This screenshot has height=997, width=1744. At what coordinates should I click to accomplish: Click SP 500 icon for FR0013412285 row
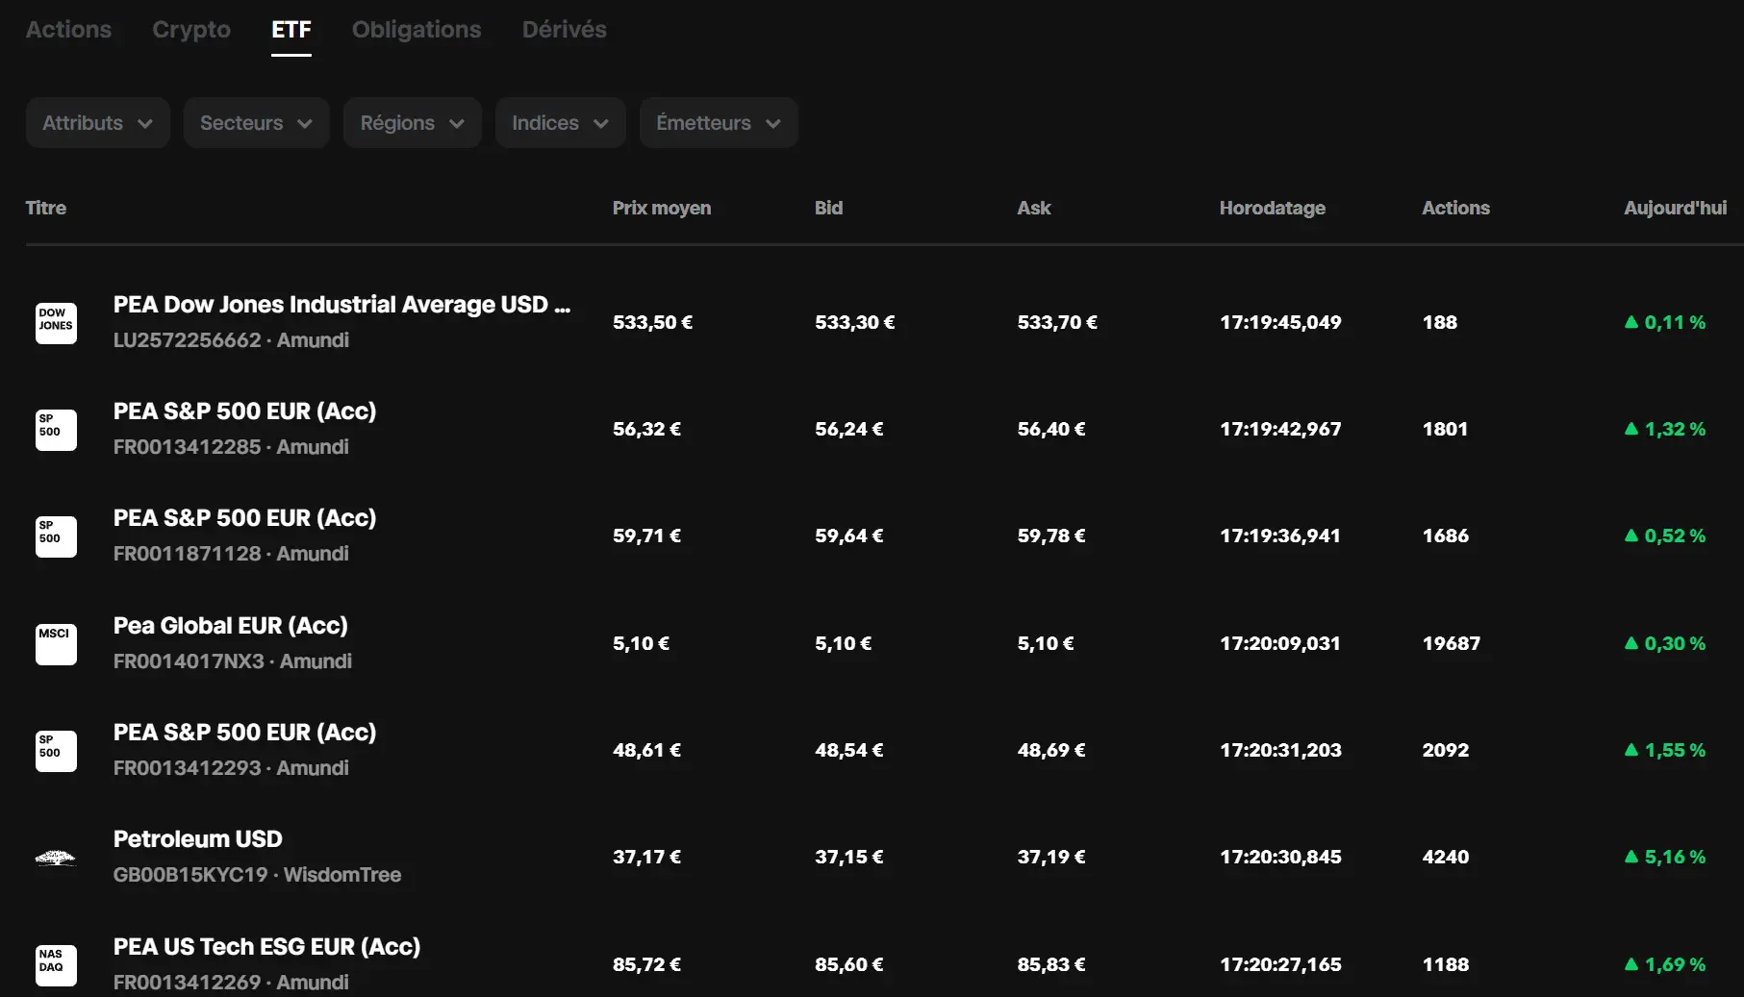point(56,430)
